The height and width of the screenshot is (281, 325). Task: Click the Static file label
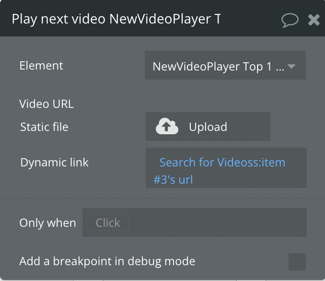[44, 127]
